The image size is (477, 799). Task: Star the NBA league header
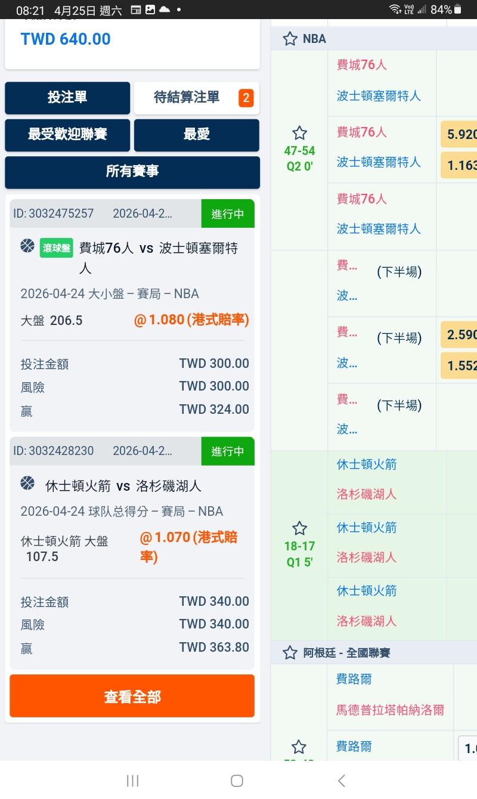click(290, 39)
